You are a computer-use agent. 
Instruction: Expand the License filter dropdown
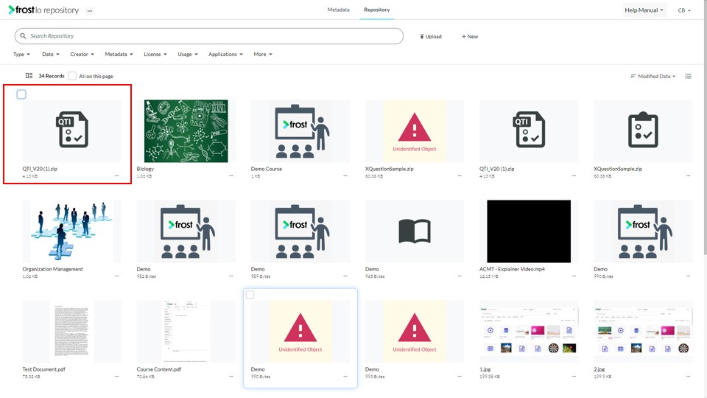[155, 54]
